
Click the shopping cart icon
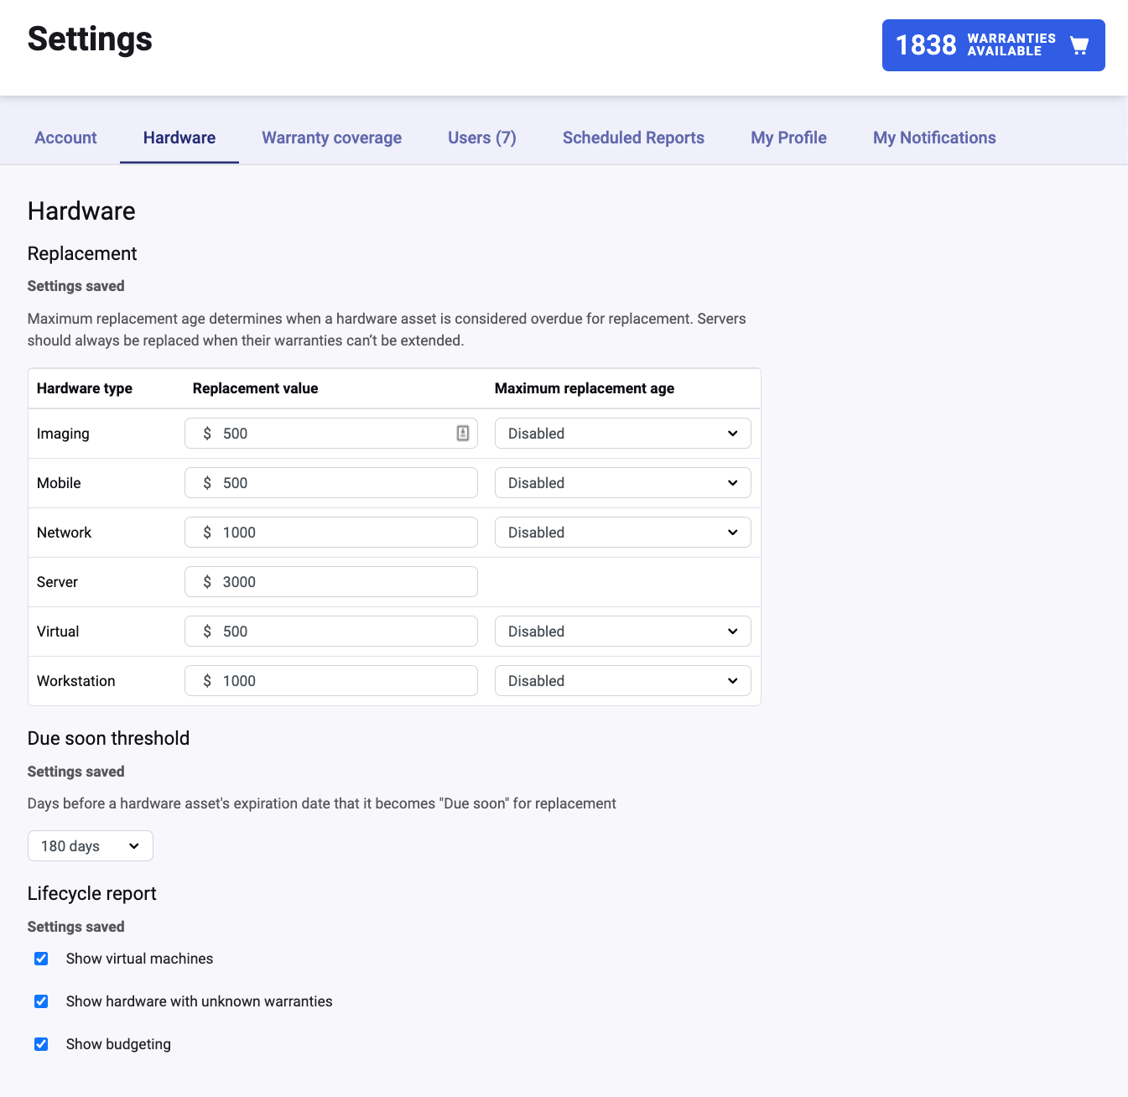(x=1079, y=45)
